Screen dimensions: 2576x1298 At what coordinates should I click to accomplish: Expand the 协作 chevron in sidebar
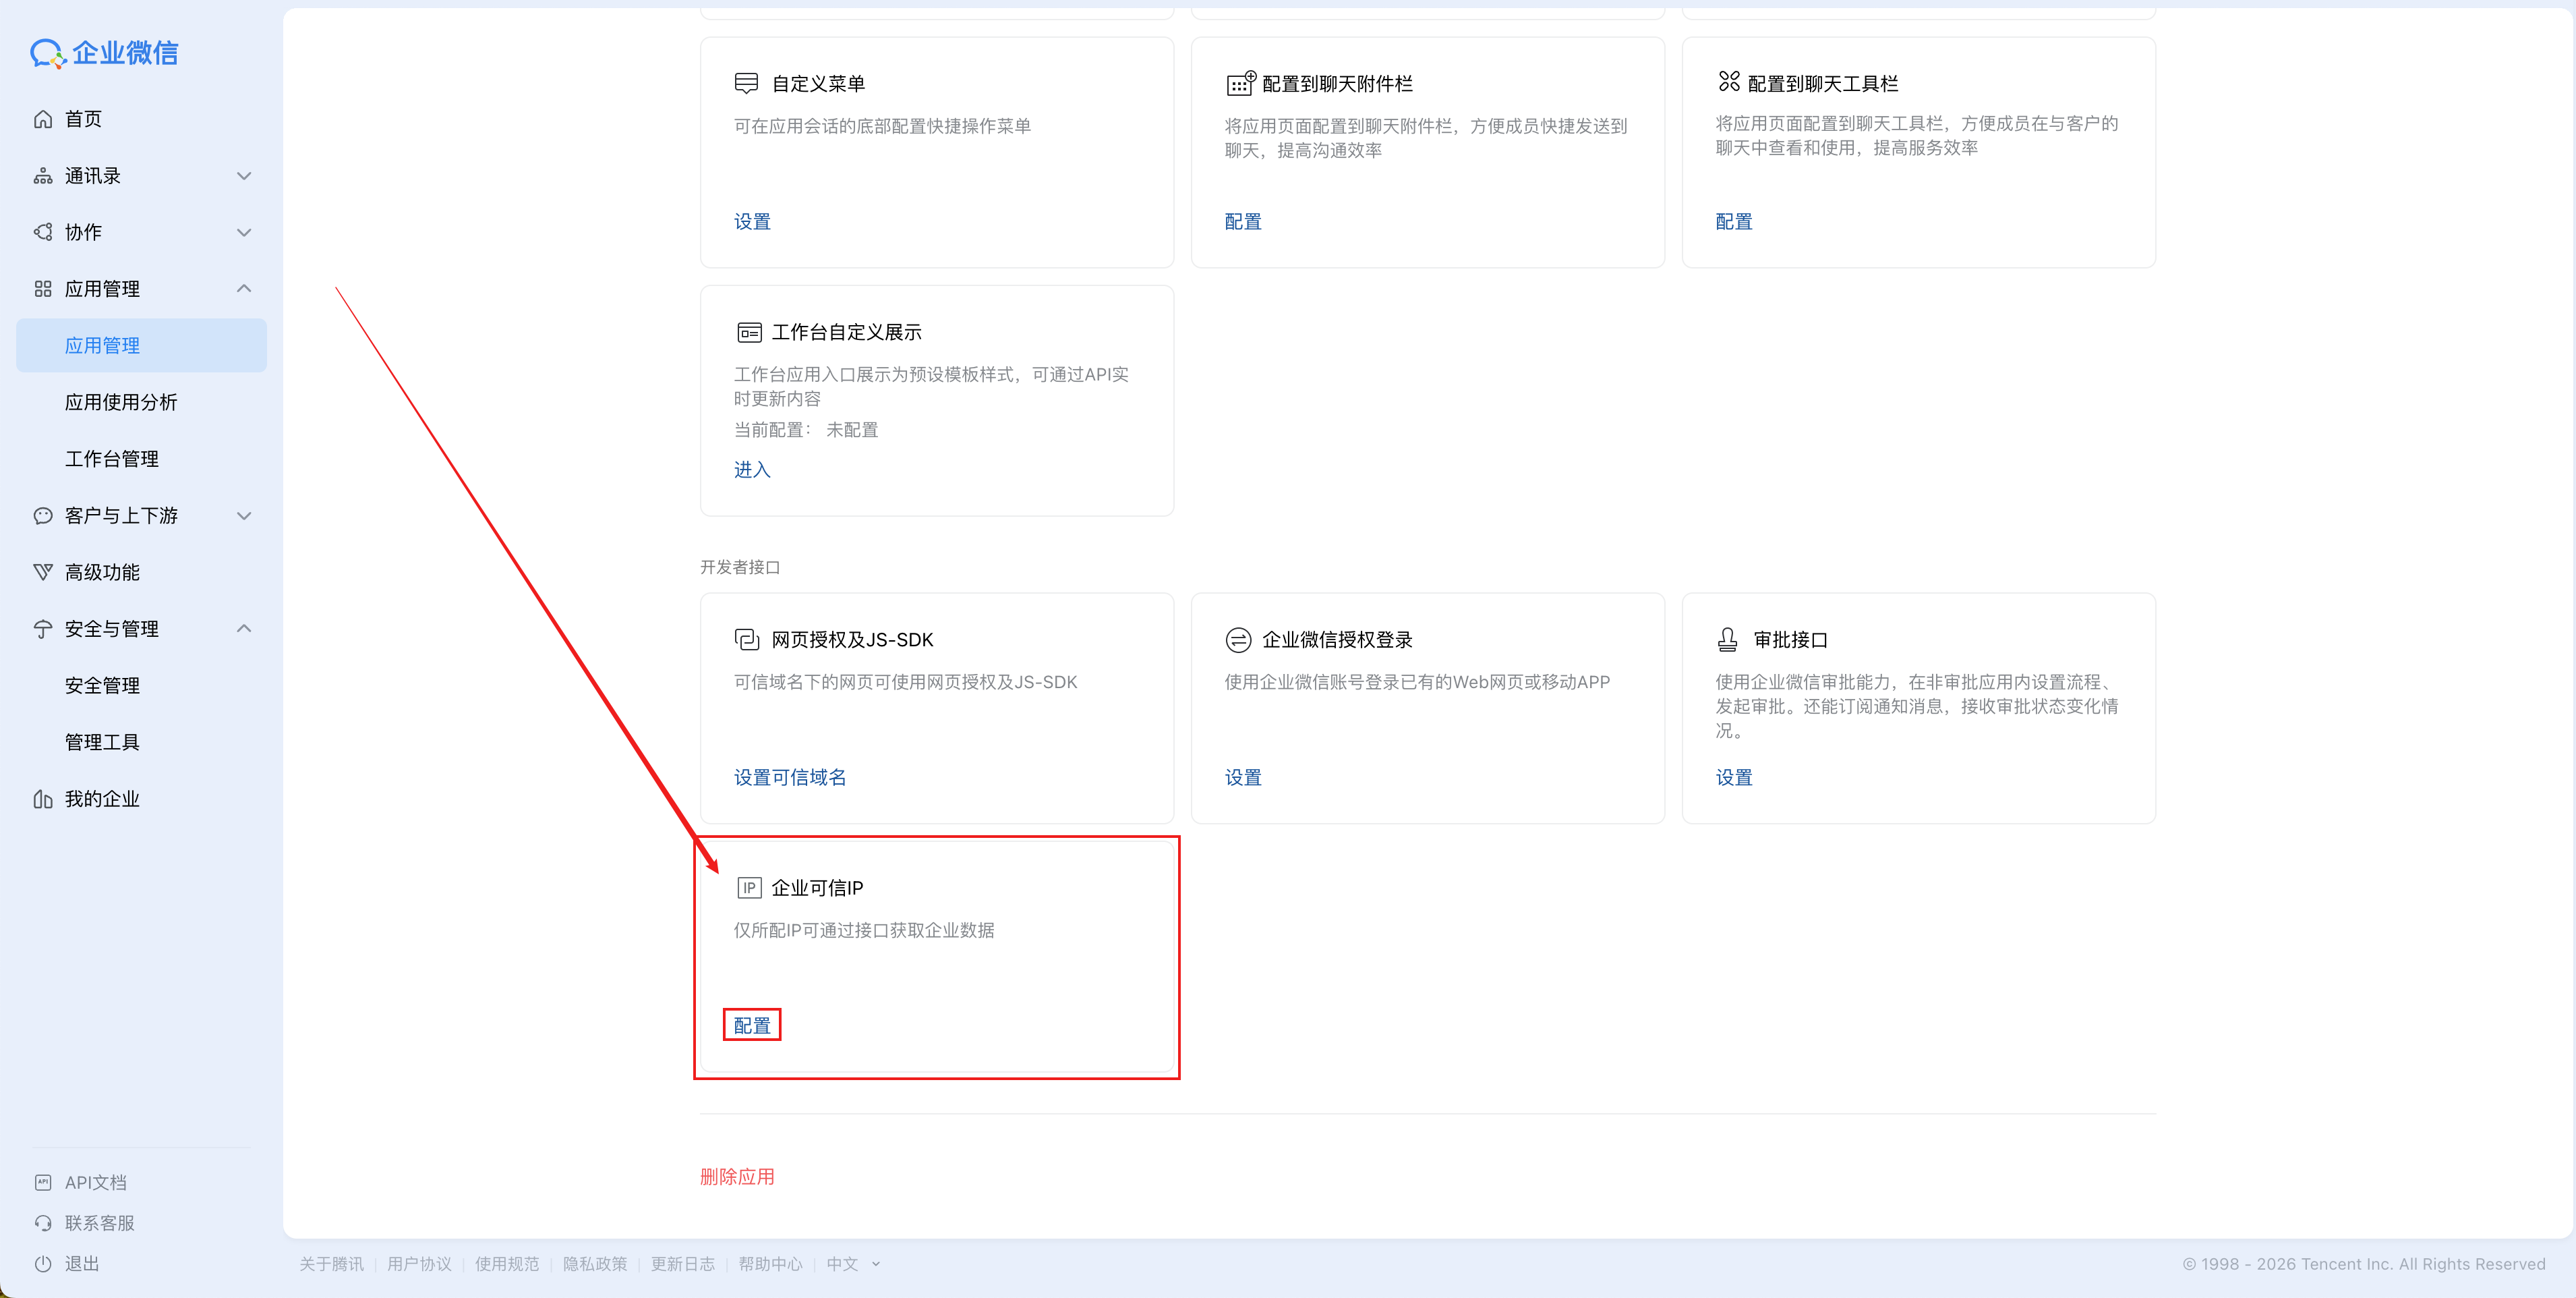click(243, 232)
